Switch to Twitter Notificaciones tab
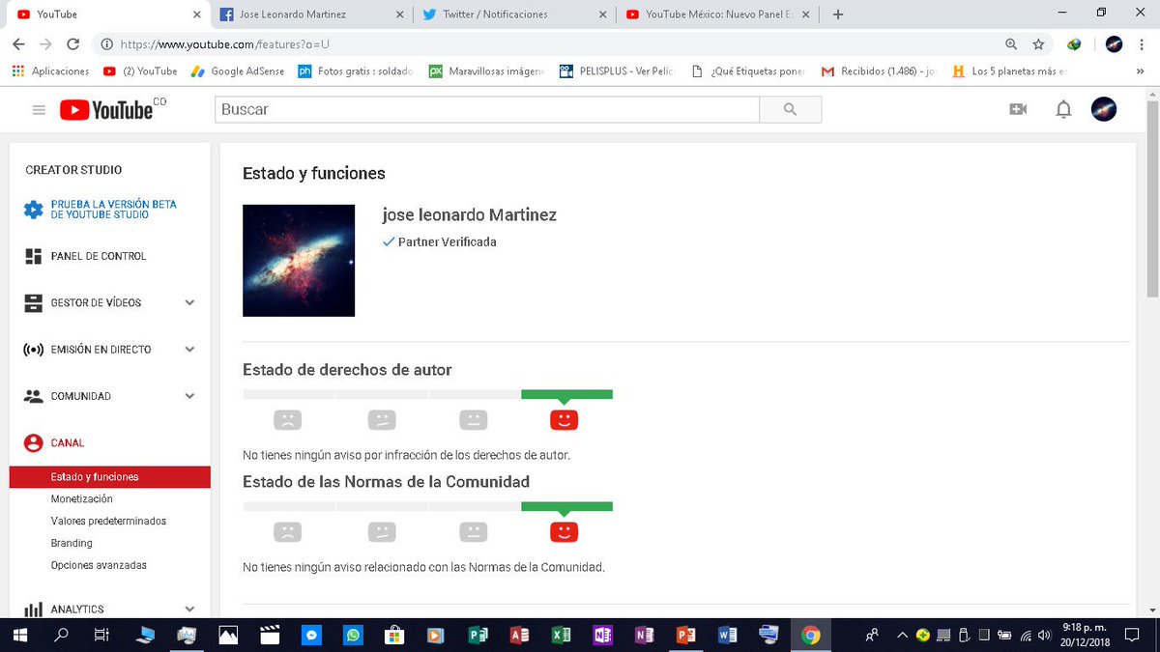The height and width of the screenshot is (652, 1160). tap(513, 14)
